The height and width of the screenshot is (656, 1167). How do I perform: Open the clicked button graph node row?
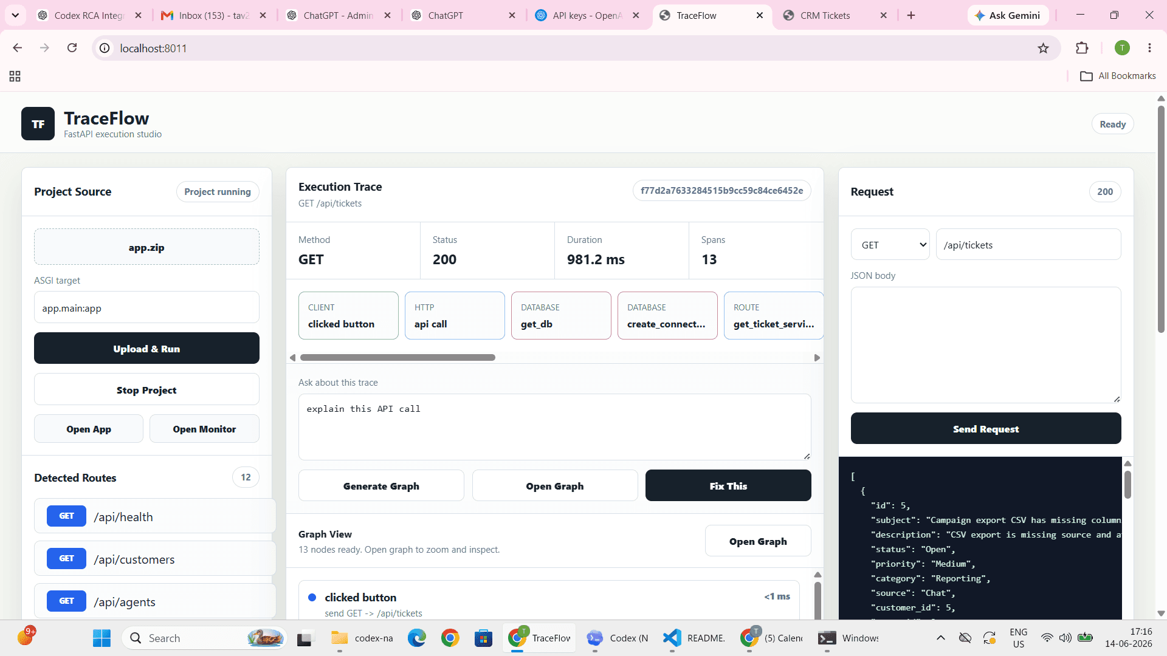tap(549, 601)
